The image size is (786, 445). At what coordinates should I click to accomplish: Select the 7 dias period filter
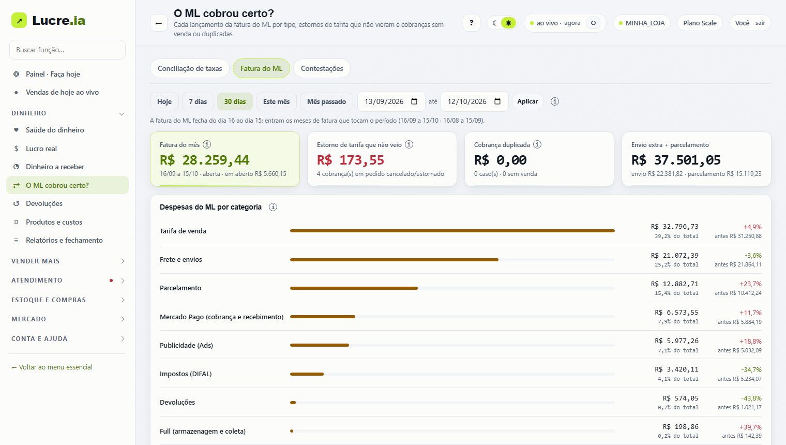coord(198,101)
